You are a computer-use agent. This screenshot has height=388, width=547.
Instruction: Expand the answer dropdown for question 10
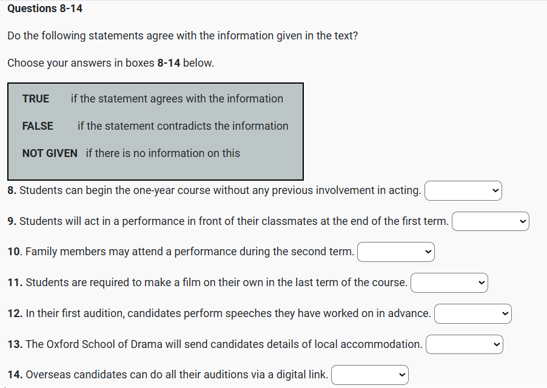[x=396, y=252]
